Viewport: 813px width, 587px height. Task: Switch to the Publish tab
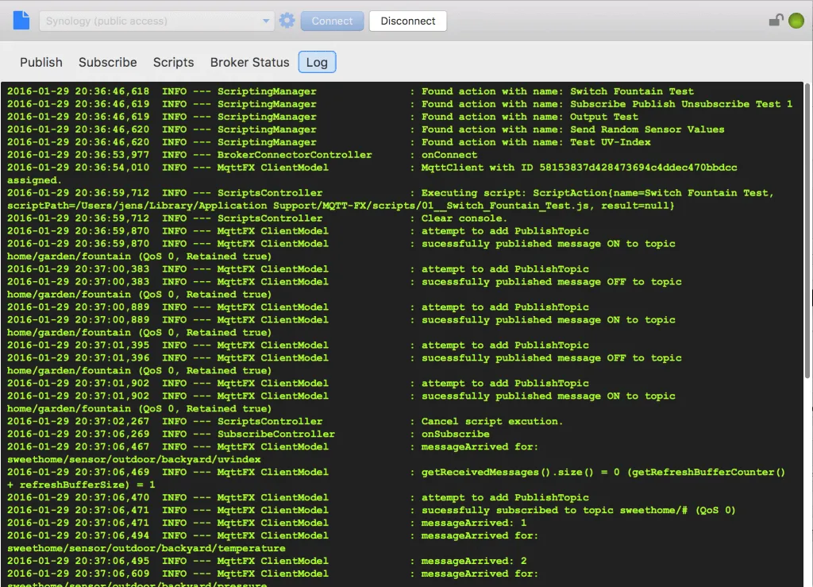pyautogui.click(x=41, y=62)
